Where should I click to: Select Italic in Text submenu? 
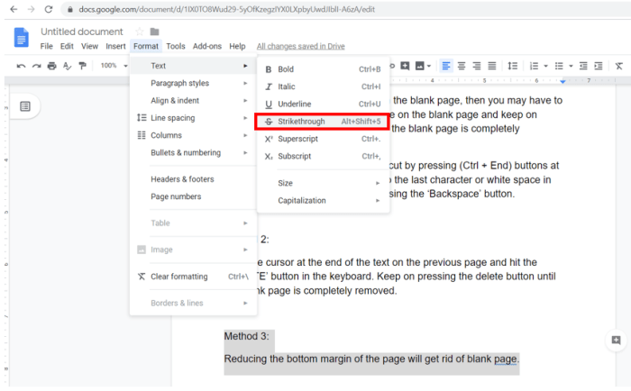[323, 86]
